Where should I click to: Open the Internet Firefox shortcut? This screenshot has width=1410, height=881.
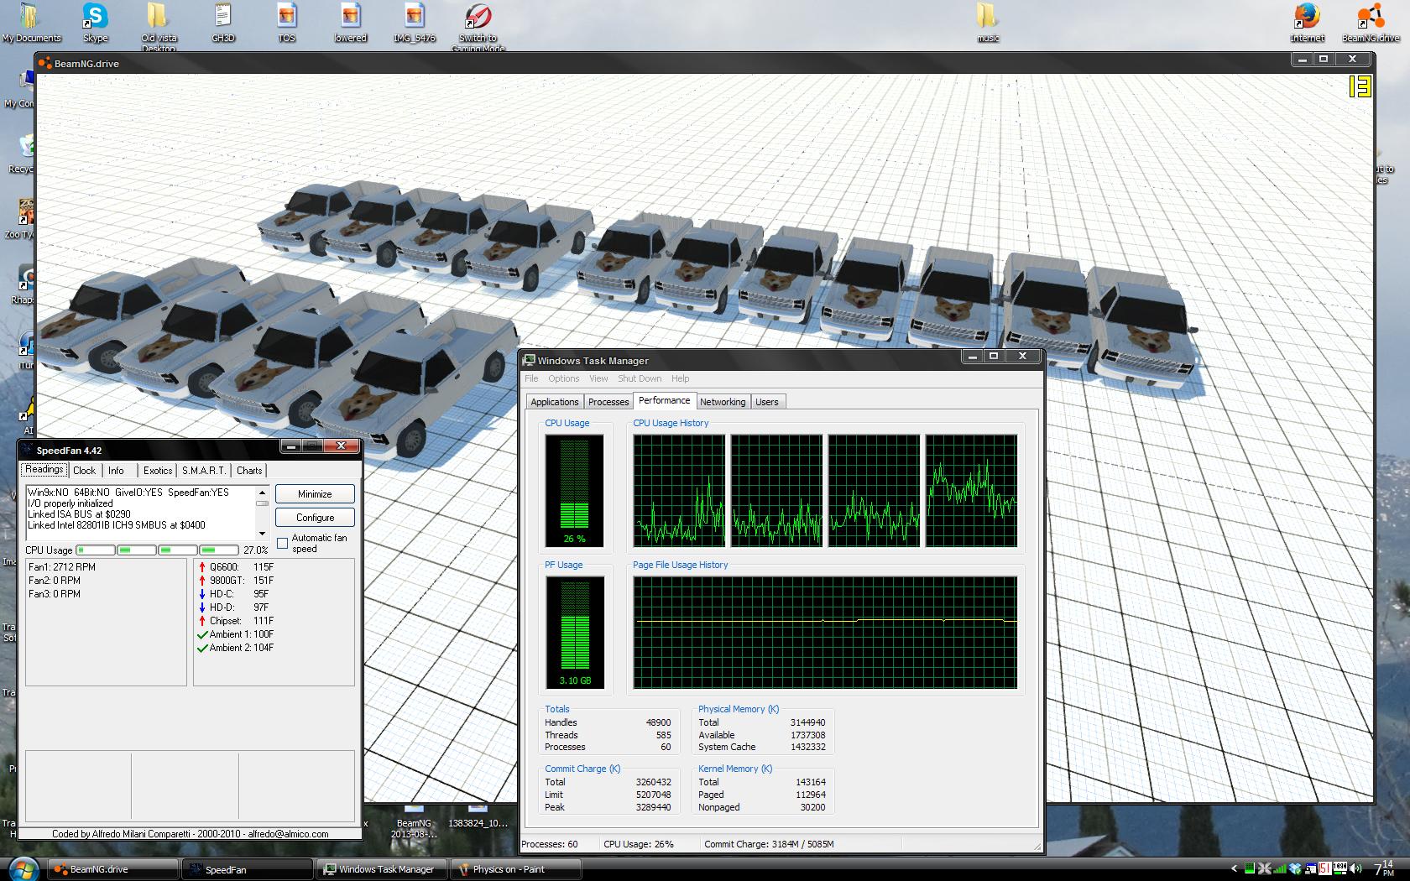click(x=1307, y=22)
